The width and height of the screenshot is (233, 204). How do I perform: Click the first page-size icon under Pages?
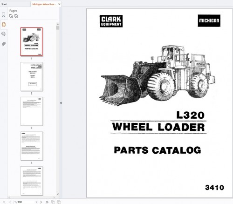tap(11, 16)
